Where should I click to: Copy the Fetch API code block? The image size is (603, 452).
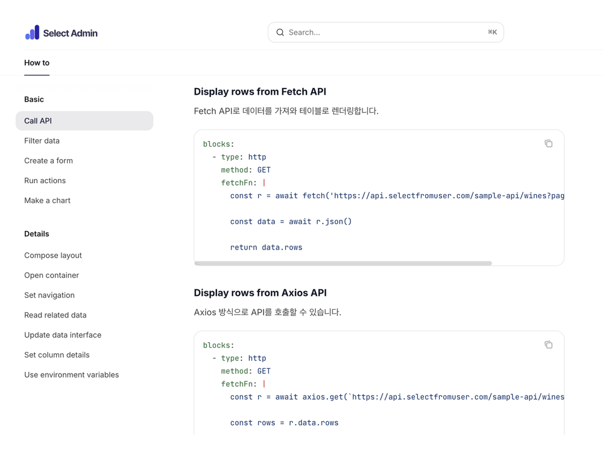(x=548, y=143)
